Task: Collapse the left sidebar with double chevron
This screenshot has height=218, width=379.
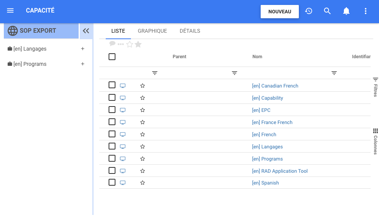Action: point(86,31)
